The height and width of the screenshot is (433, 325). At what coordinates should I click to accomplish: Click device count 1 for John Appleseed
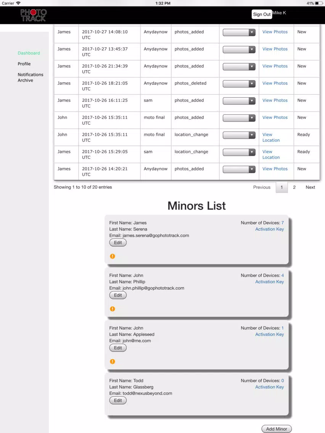tap(282, 328)
